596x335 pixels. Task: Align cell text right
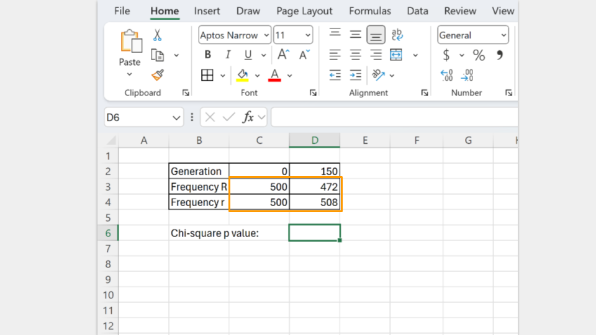click(x=376, y=55)
